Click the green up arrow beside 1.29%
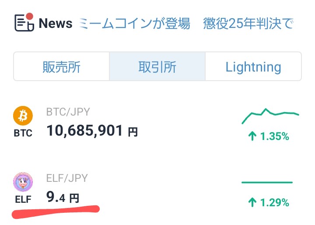This screenshot has width=315, height=225. pos(252,202)
